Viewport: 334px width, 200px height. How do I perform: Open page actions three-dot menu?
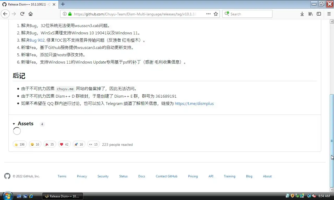[x=208, y=14]
